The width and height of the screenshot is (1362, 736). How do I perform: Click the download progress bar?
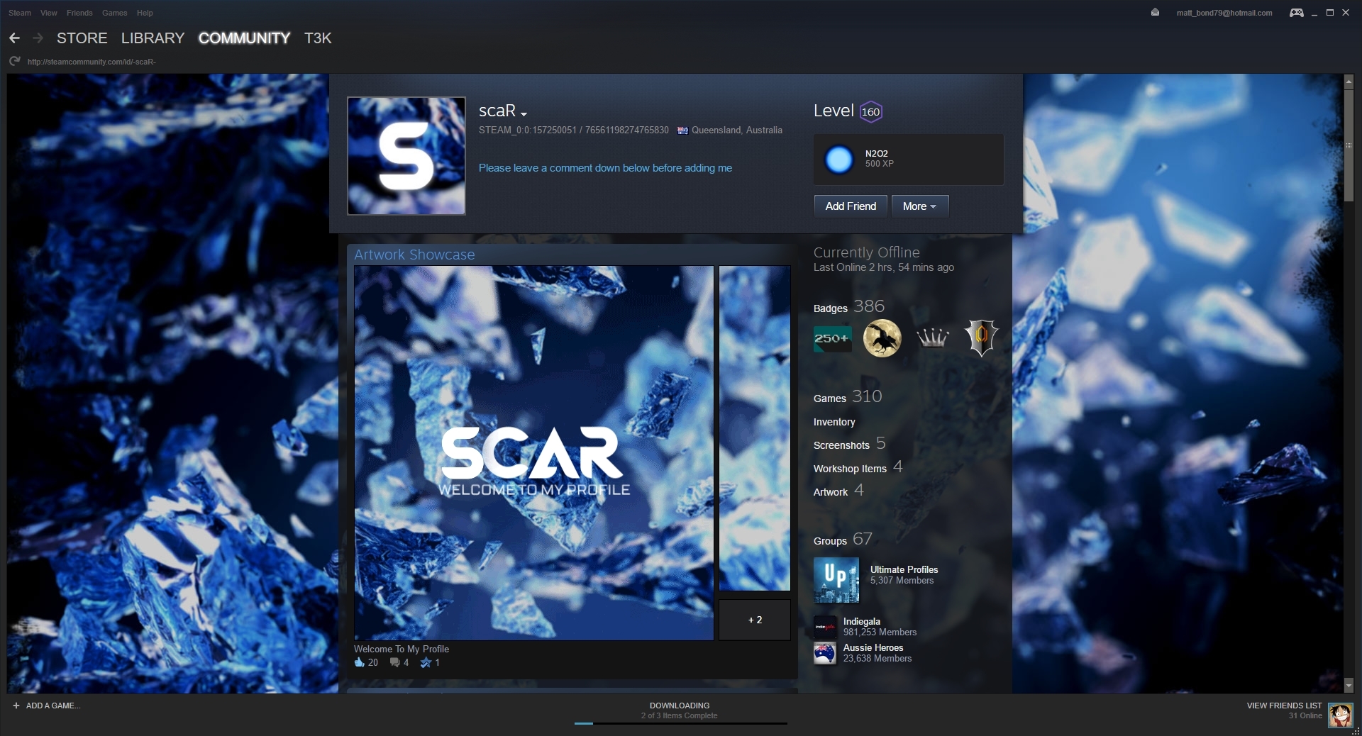(681, 724)
